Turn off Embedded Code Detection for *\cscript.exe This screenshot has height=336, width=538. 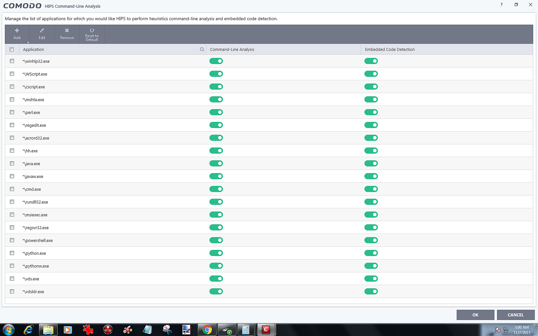click(x=371, y=87)
